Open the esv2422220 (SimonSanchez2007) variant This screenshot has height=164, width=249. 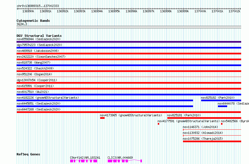coord(41,57)
